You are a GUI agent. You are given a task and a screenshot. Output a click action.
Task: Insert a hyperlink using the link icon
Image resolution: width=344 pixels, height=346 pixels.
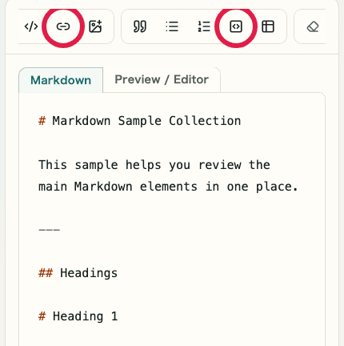coord(63,26)
